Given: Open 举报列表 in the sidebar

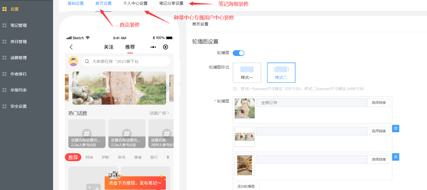Looking at the screenshot, I should [18, 90].
